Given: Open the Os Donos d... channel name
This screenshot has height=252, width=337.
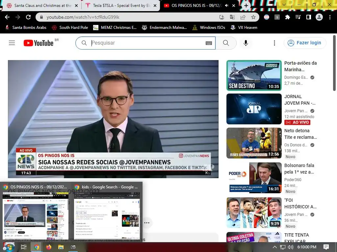Looking at the screenshot, I should tap(296, 145).
